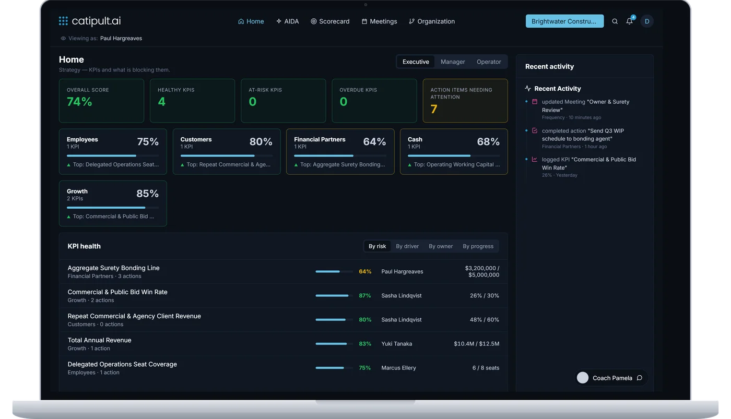Open the Scorecard page
The width and height of the screenshot is (731, 419).
(330, 21)
